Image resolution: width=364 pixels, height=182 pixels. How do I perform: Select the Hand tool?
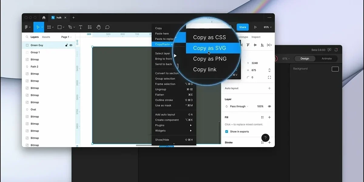pos(98,27)
